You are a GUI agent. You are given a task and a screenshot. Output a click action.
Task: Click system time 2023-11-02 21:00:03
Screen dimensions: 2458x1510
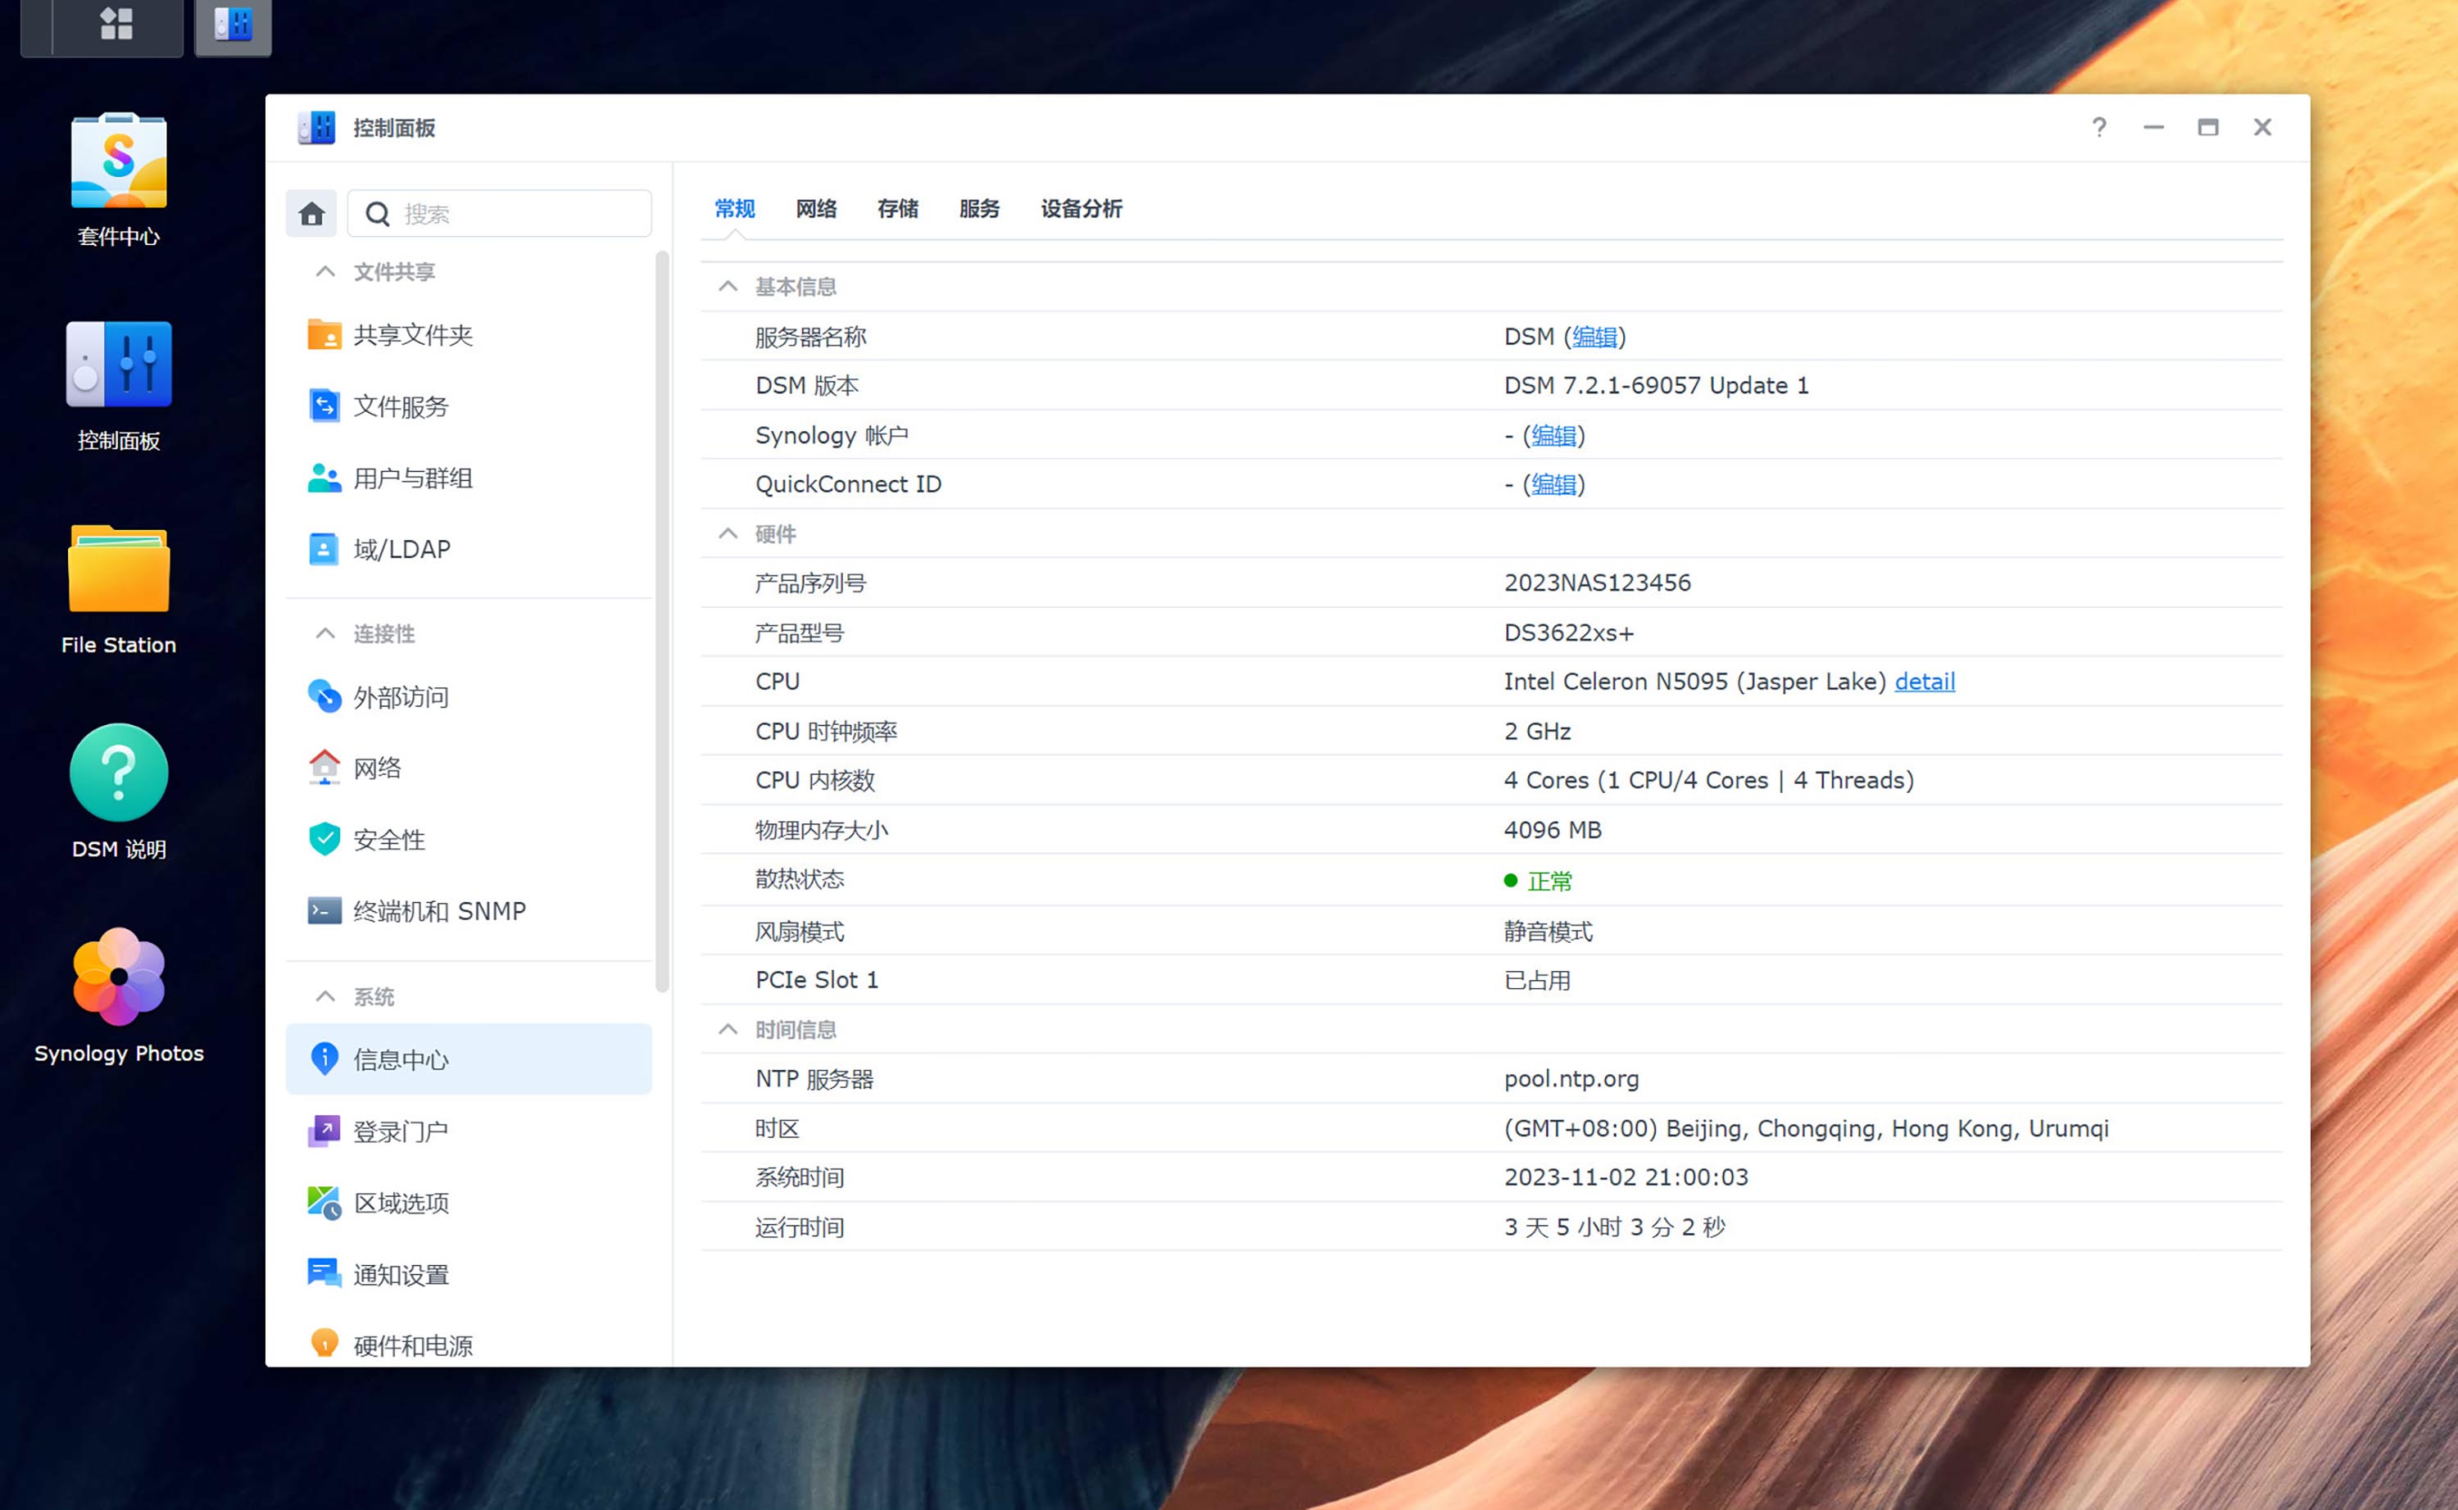coord(1626,1177)
